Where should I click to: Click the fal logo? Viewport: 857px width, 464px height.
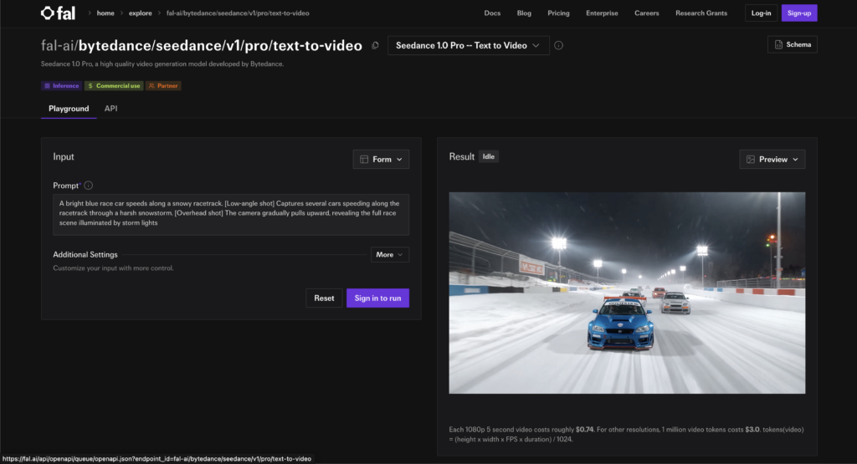tap(58, 13)
